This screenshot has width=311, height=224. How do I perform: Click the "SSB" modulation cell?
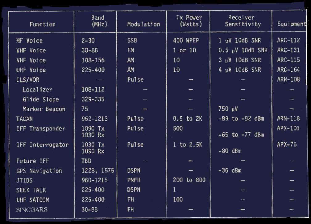pos(132,41)
